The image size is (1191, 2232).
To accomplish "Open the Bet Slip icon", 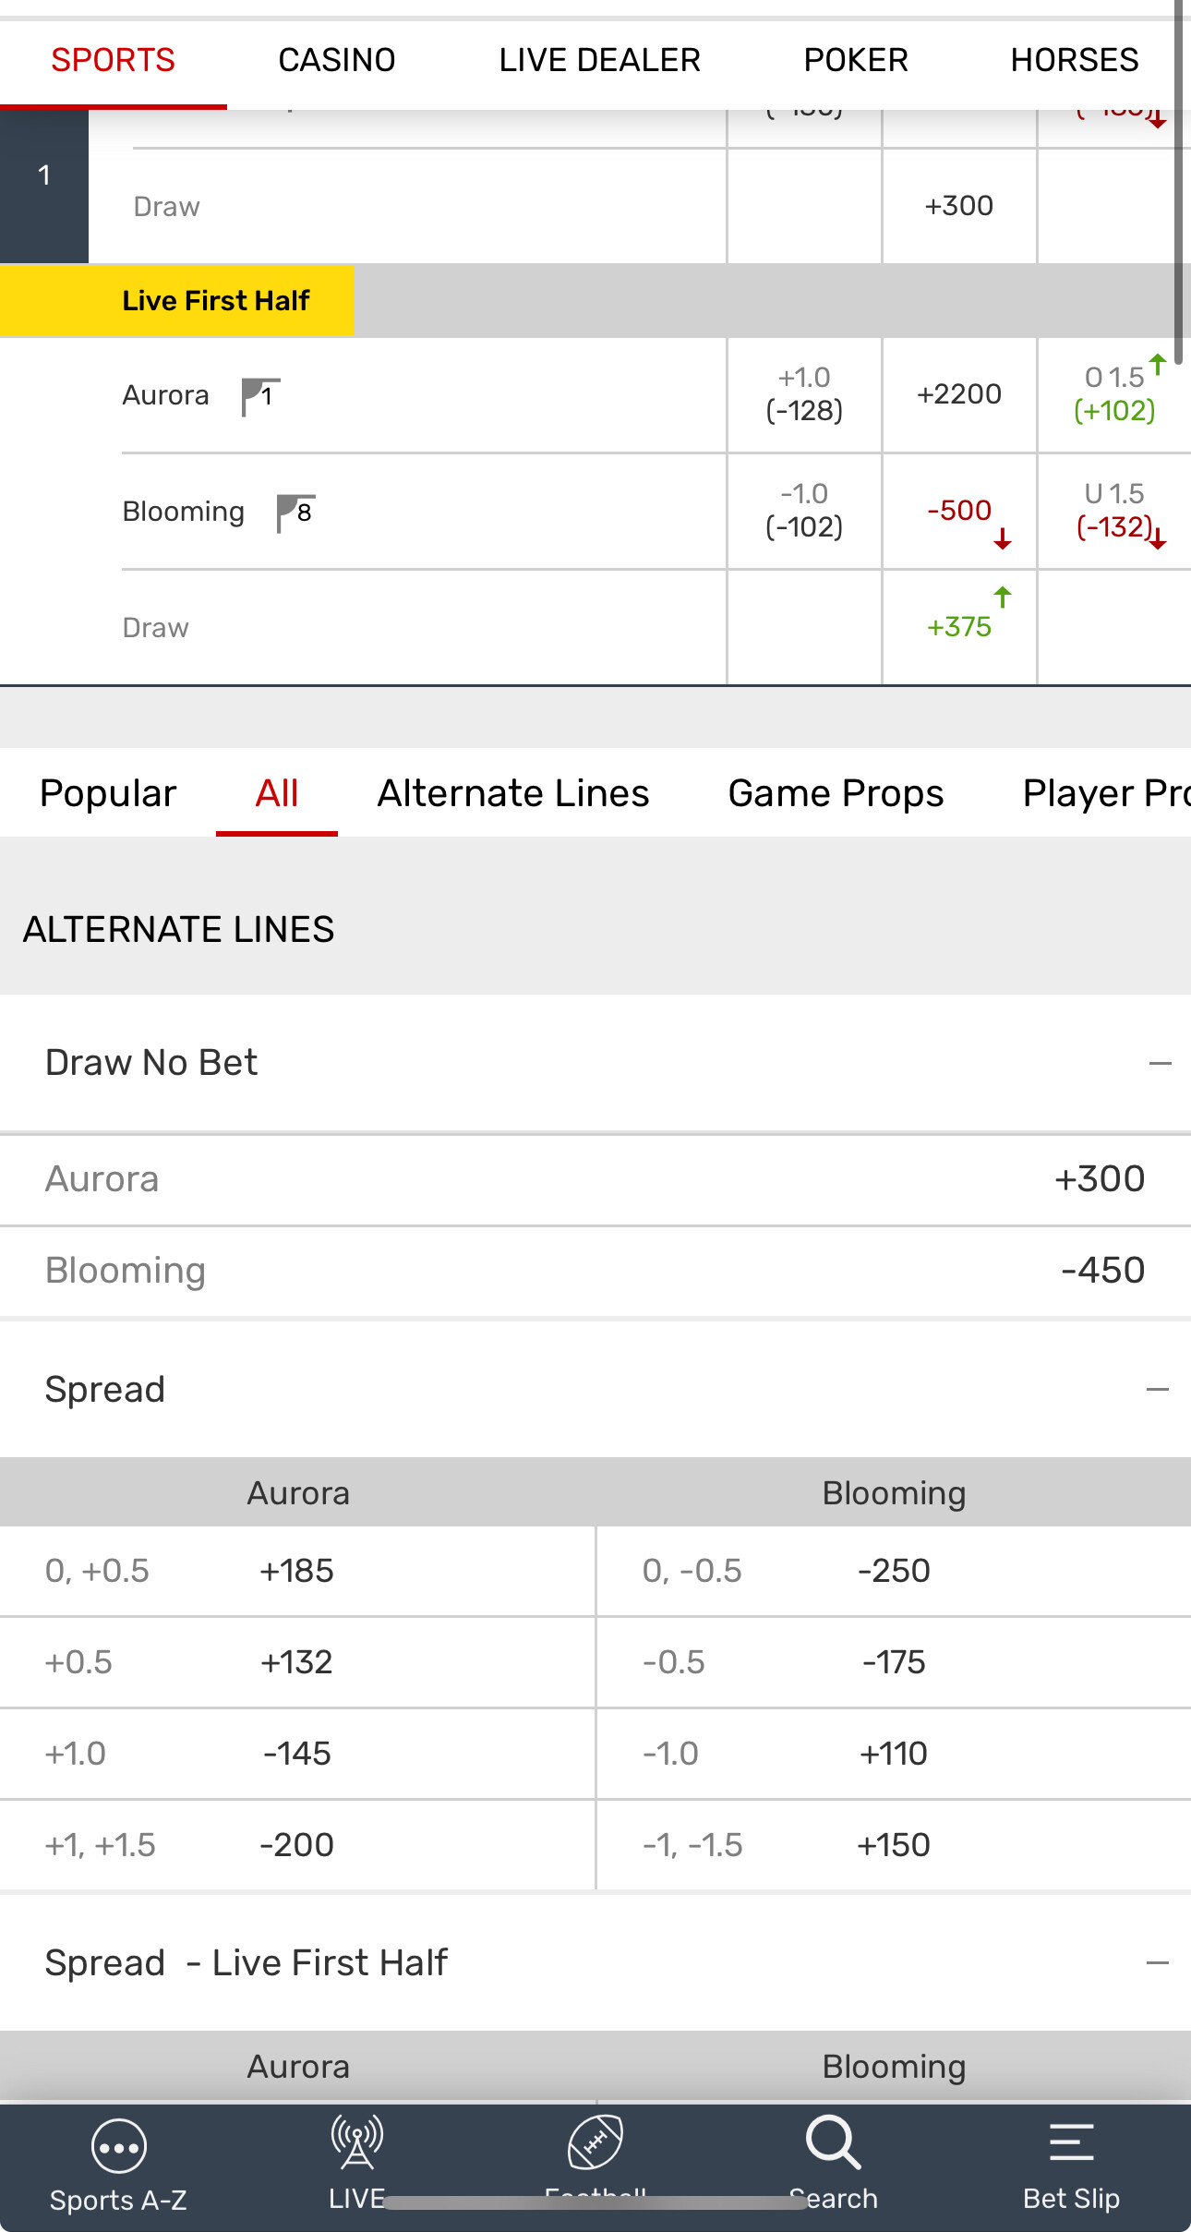I will [1071, 2143].
